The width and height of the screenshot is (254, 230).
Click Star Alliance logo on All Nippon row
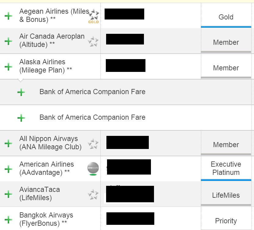93,143
